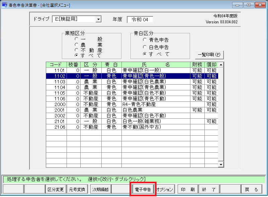Close the 青色申告決算書 window

click(260, 5)
